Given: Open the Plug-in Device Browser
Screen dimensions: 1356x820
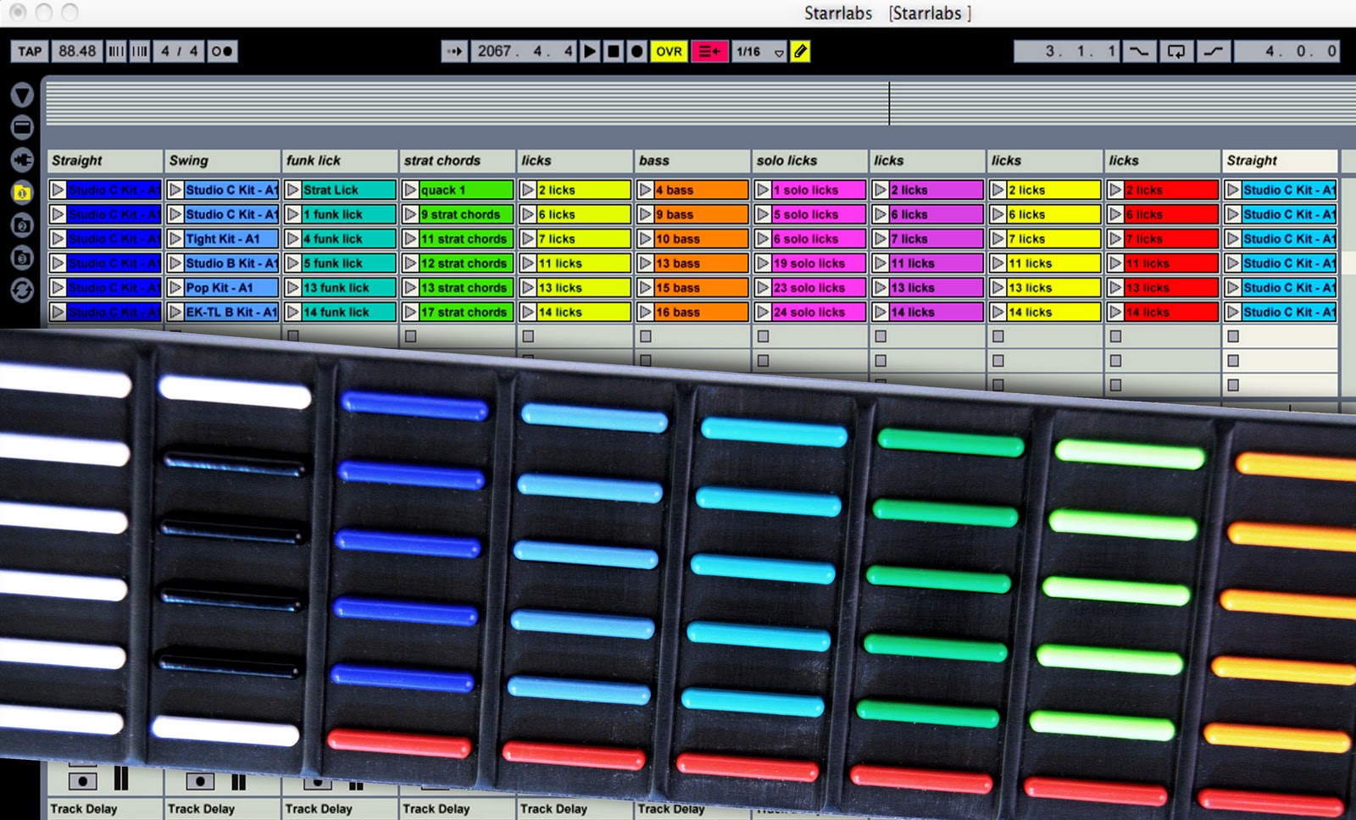Looking at the screenshot, I should click(x=22, y=159).
